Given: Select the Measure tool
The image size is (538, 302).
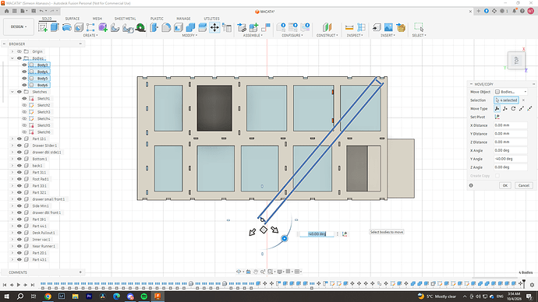Looking at the screenshot, I should 349,27.
